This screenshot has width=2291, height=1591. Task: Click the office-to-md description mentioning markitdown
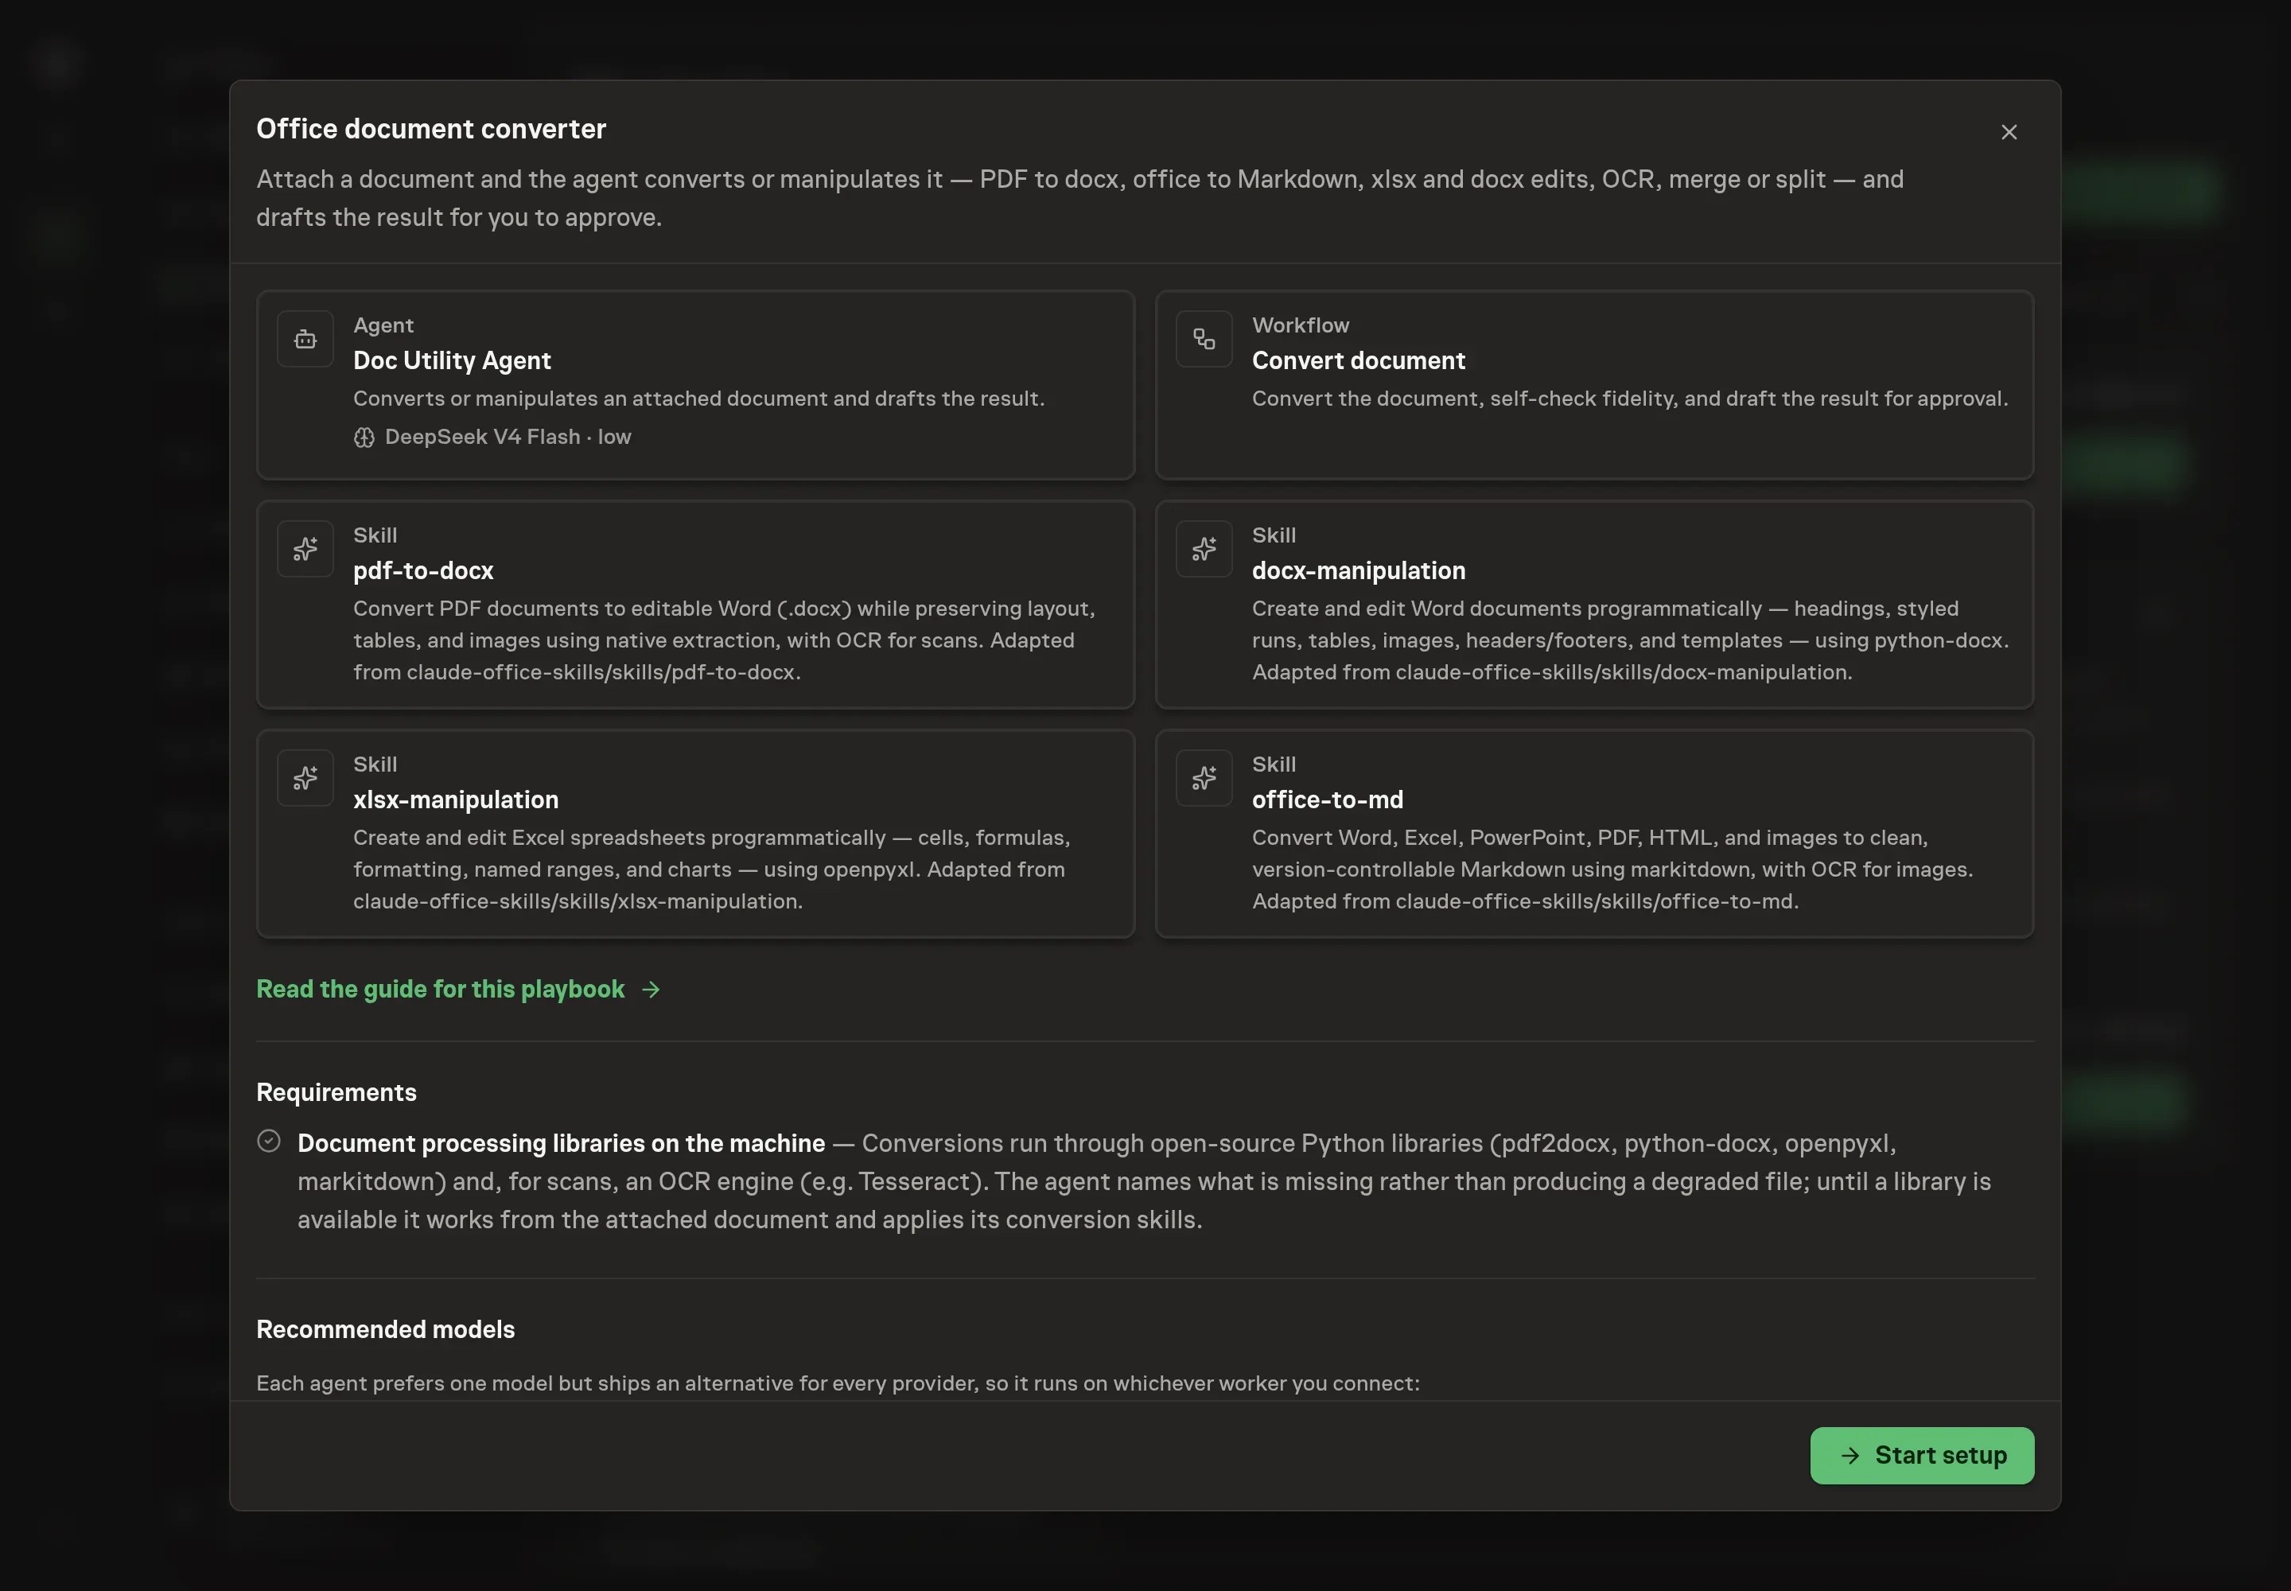point(1612,869)
